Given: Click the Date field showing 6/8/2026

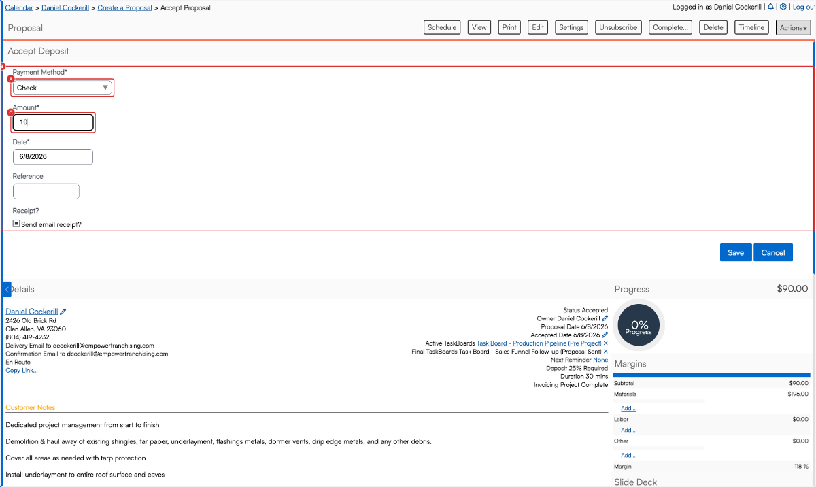Looking at the screenshot, I should pos(53,156).
